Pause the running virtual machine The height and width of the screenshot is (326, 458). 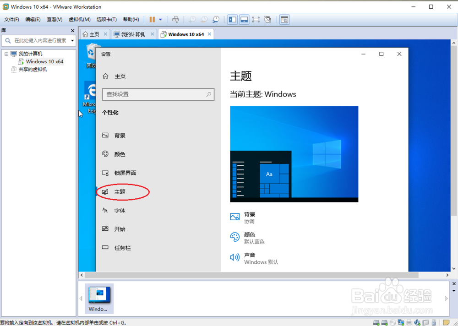(x=152, y=20)
